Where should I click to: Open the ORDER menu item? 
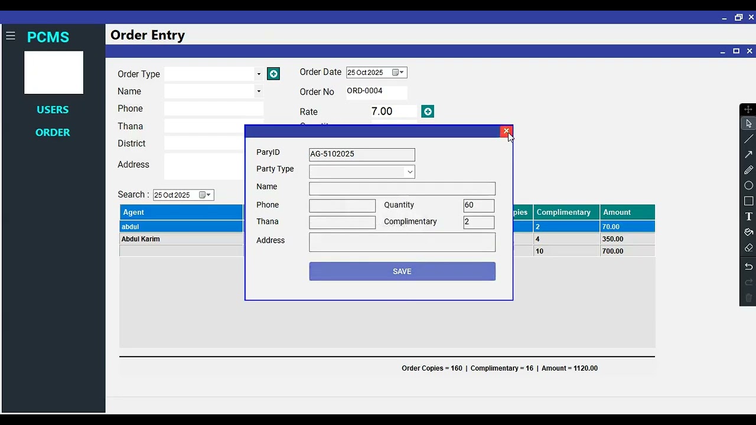53,132
